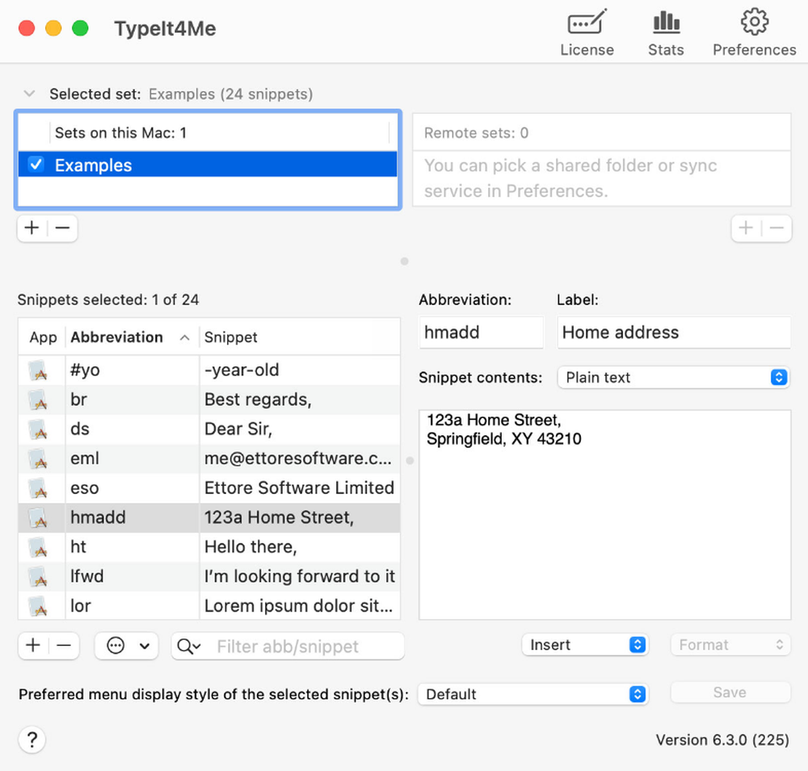This screenshot has height=771, width=808.
Task: Open the snippet actions ellipsis menu
Action: 126,645
